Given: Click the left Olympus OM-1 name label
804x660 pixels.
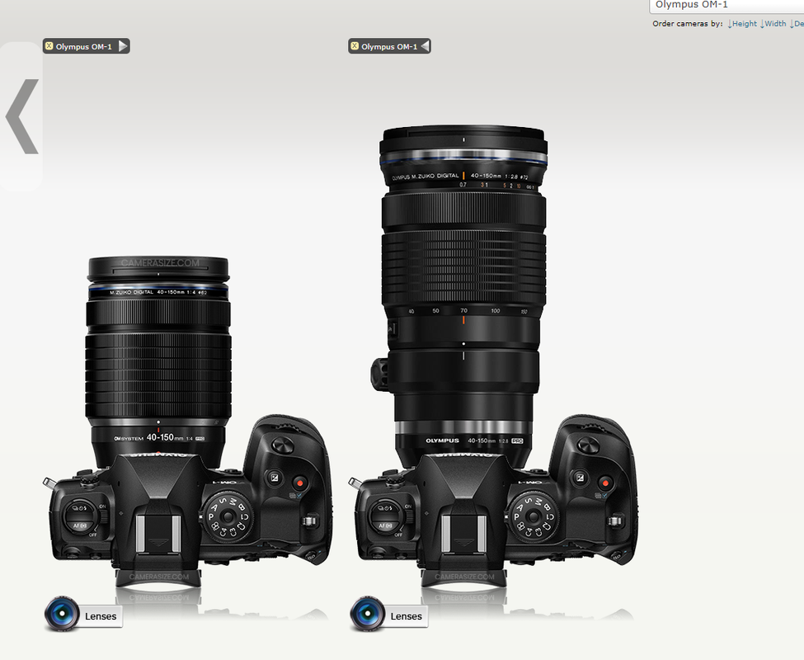Looking at the screenshot, I should click(83, 47).
